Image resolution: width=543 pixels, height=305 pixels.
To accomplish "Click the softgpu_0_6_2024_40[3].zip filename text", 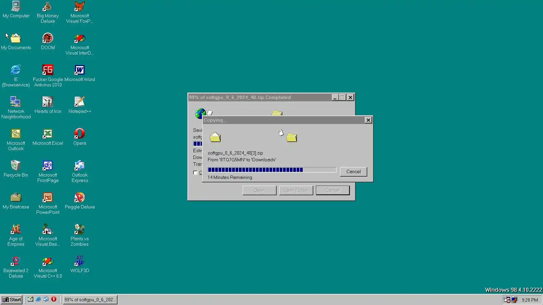I will click(235, 153).
